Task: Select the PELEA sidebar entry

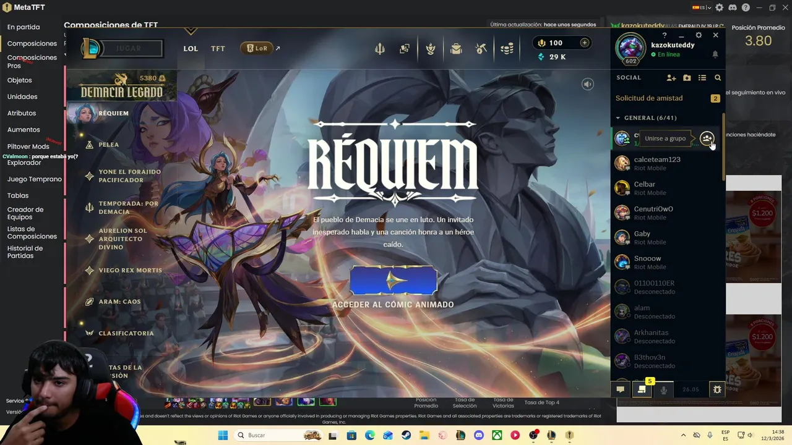Action: pos(109,145)
